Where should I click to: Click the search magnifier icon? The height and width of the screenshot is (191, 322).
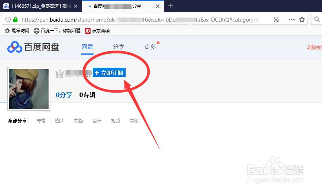[317, 19]
